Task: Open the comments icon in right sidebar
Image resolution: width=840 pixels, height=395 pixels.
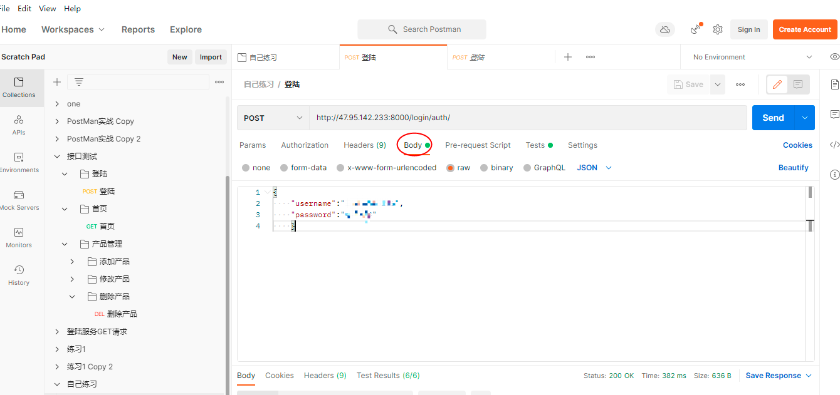Action: pos(834,115)
